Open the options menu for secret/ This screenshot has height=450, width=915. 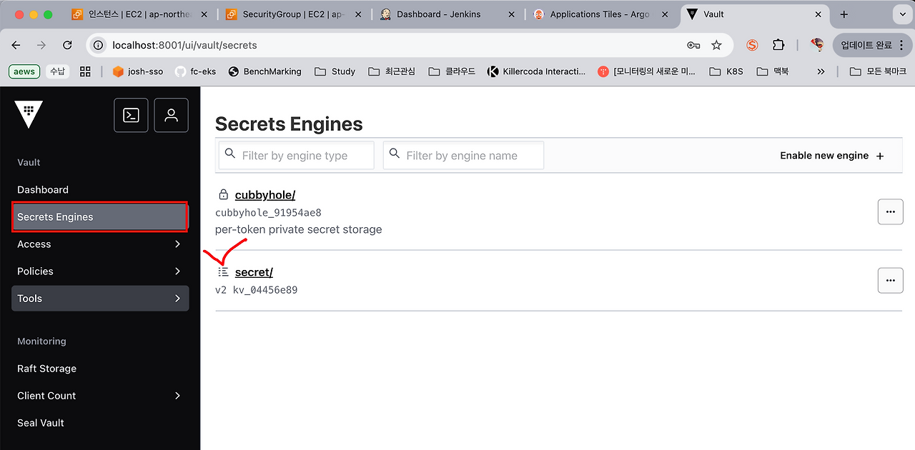click(891, 280)
